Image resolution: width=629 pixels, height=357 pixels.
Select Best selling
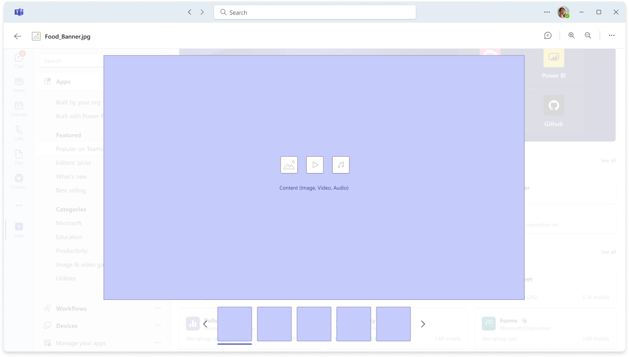click(71, 190)
